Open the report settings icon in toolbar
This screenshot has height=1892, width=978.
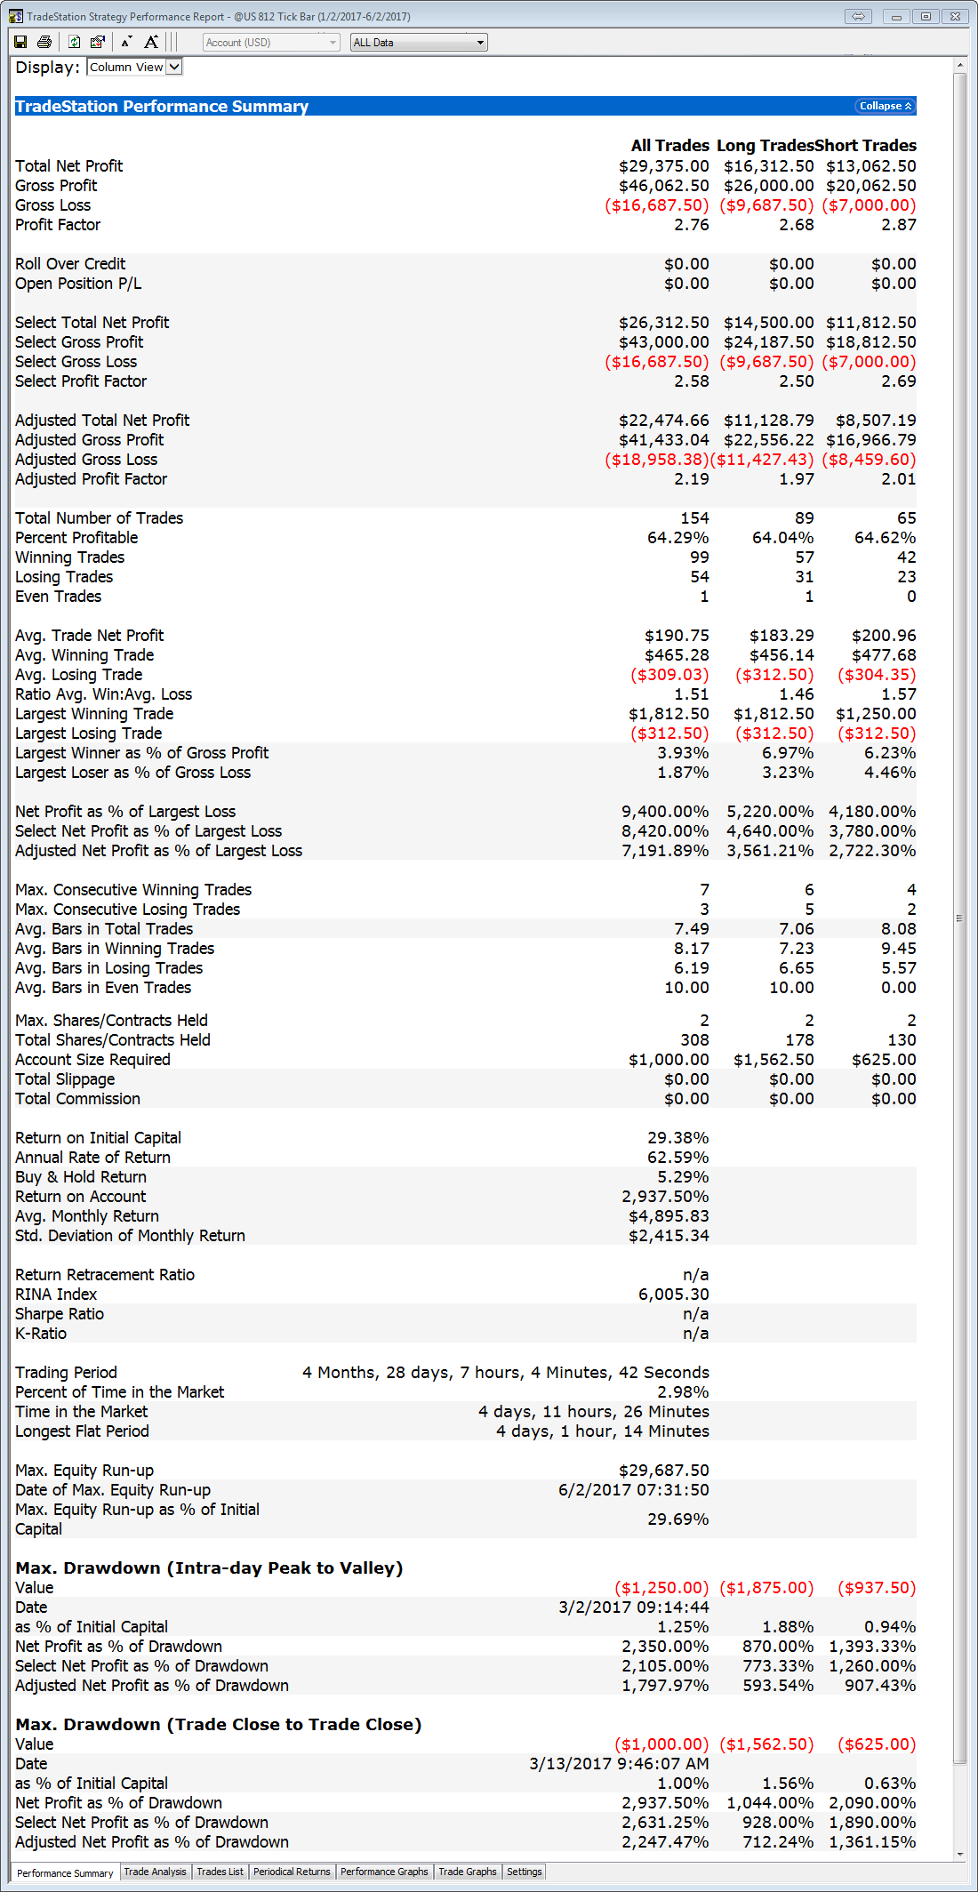tap(98, 42)
